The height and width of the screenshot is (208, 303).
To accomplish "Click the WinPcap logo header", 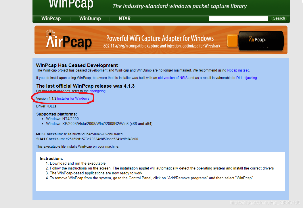I will [71, 4].
